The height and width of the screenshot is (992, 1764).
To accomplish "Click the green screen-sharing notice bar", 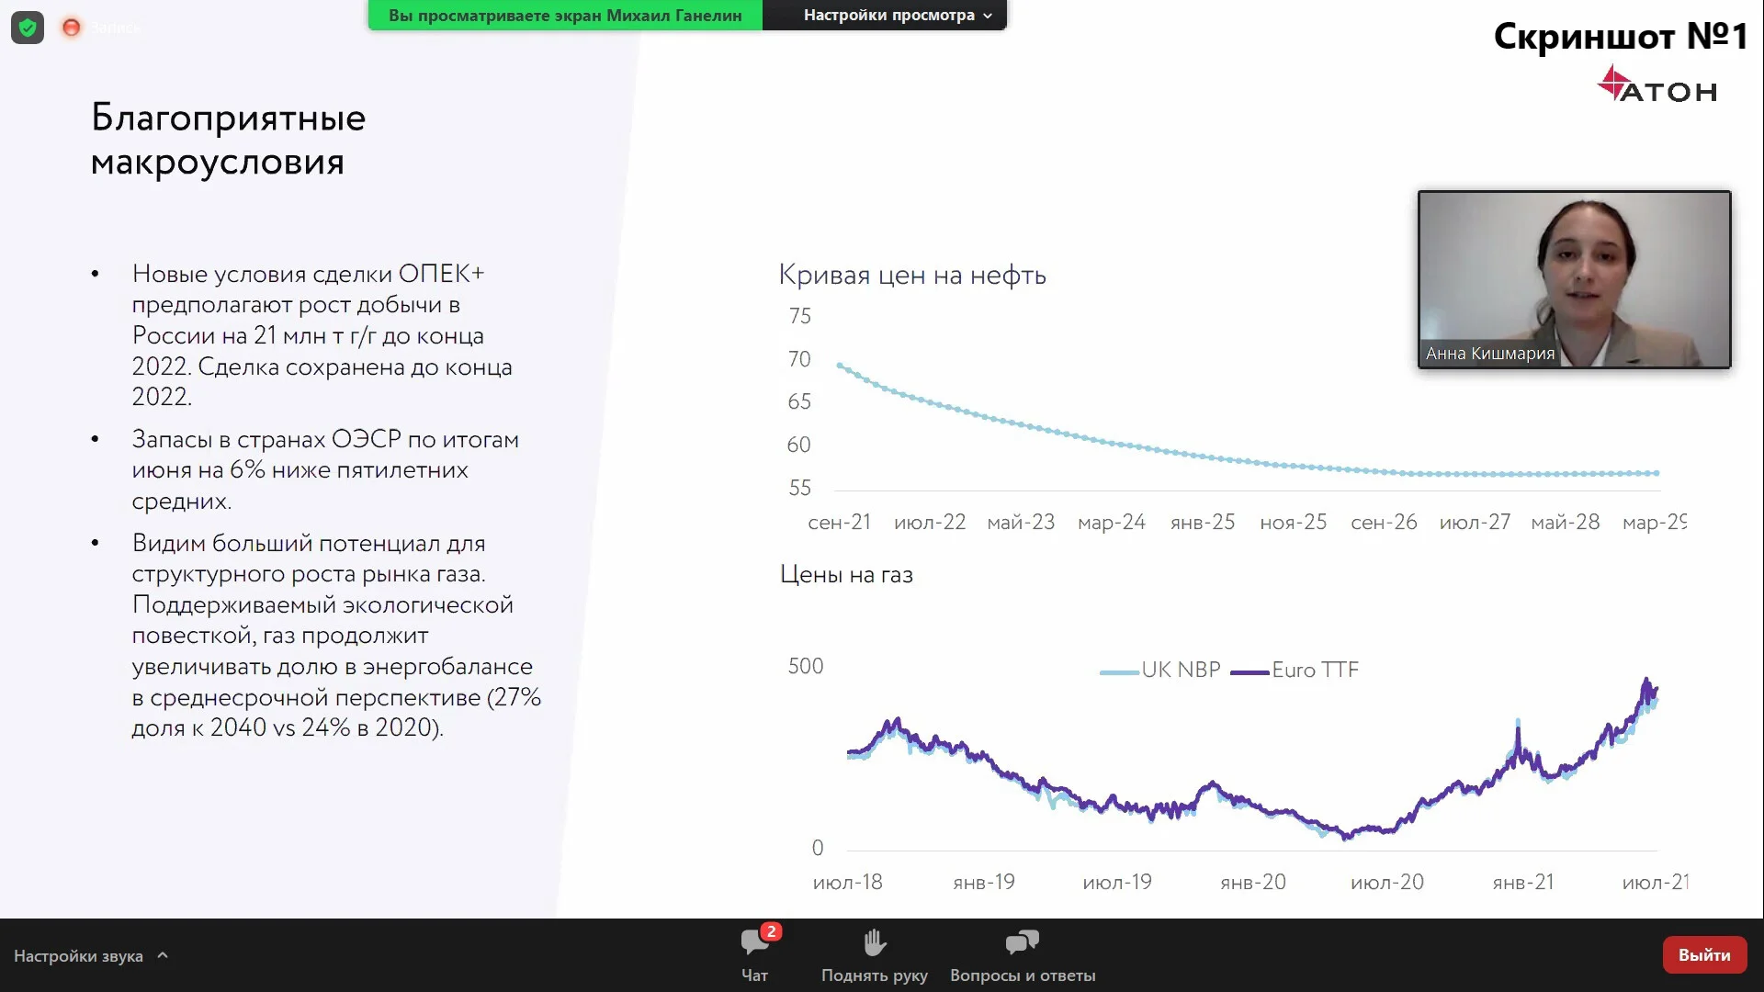I will [565, 15].
